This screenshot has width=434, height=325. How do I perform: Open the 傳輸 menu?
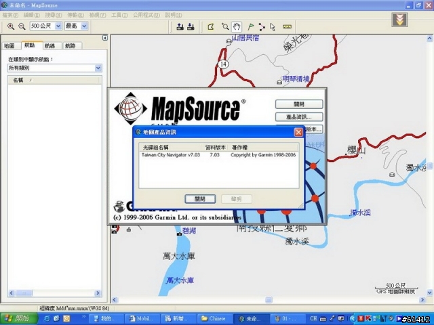(x=75, y=15)
